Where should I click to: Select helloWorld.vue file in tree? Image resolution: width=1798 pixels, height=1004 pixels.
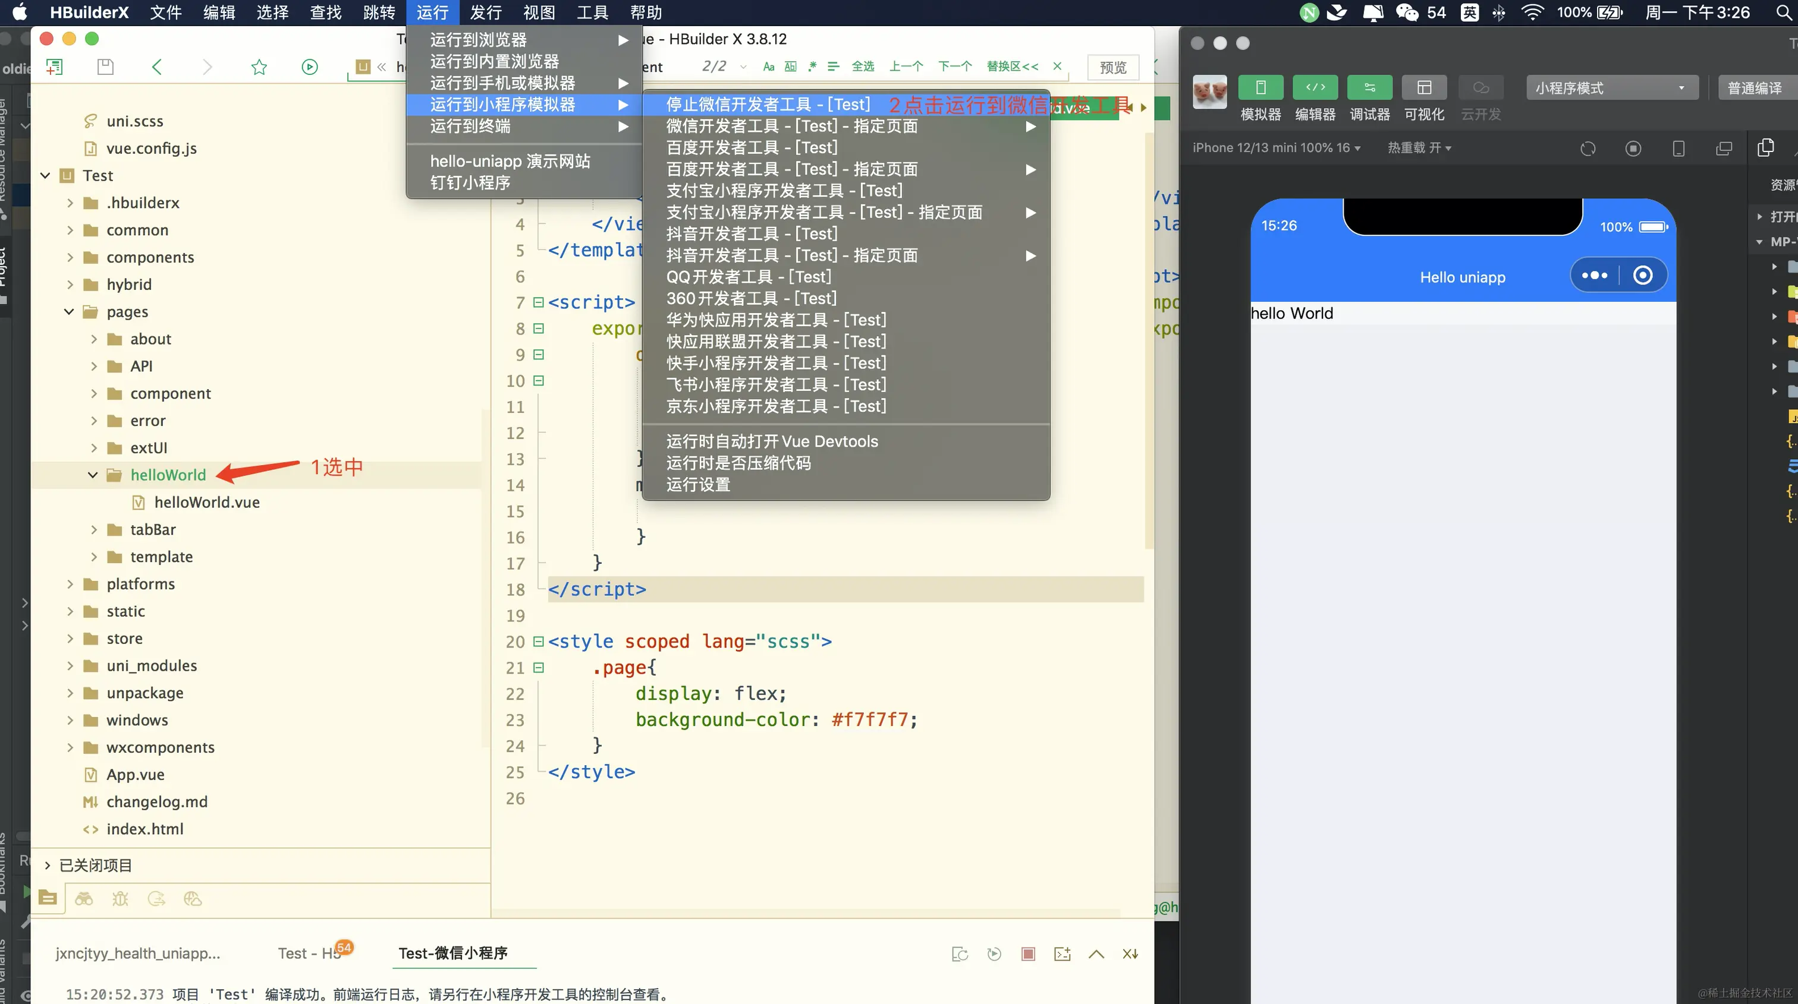click(206, 502)
